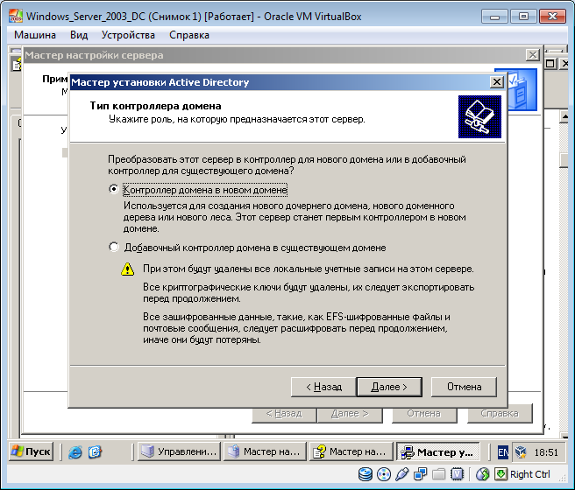Open the Устройства menu
575x490 pixels.
click(128, 35)
